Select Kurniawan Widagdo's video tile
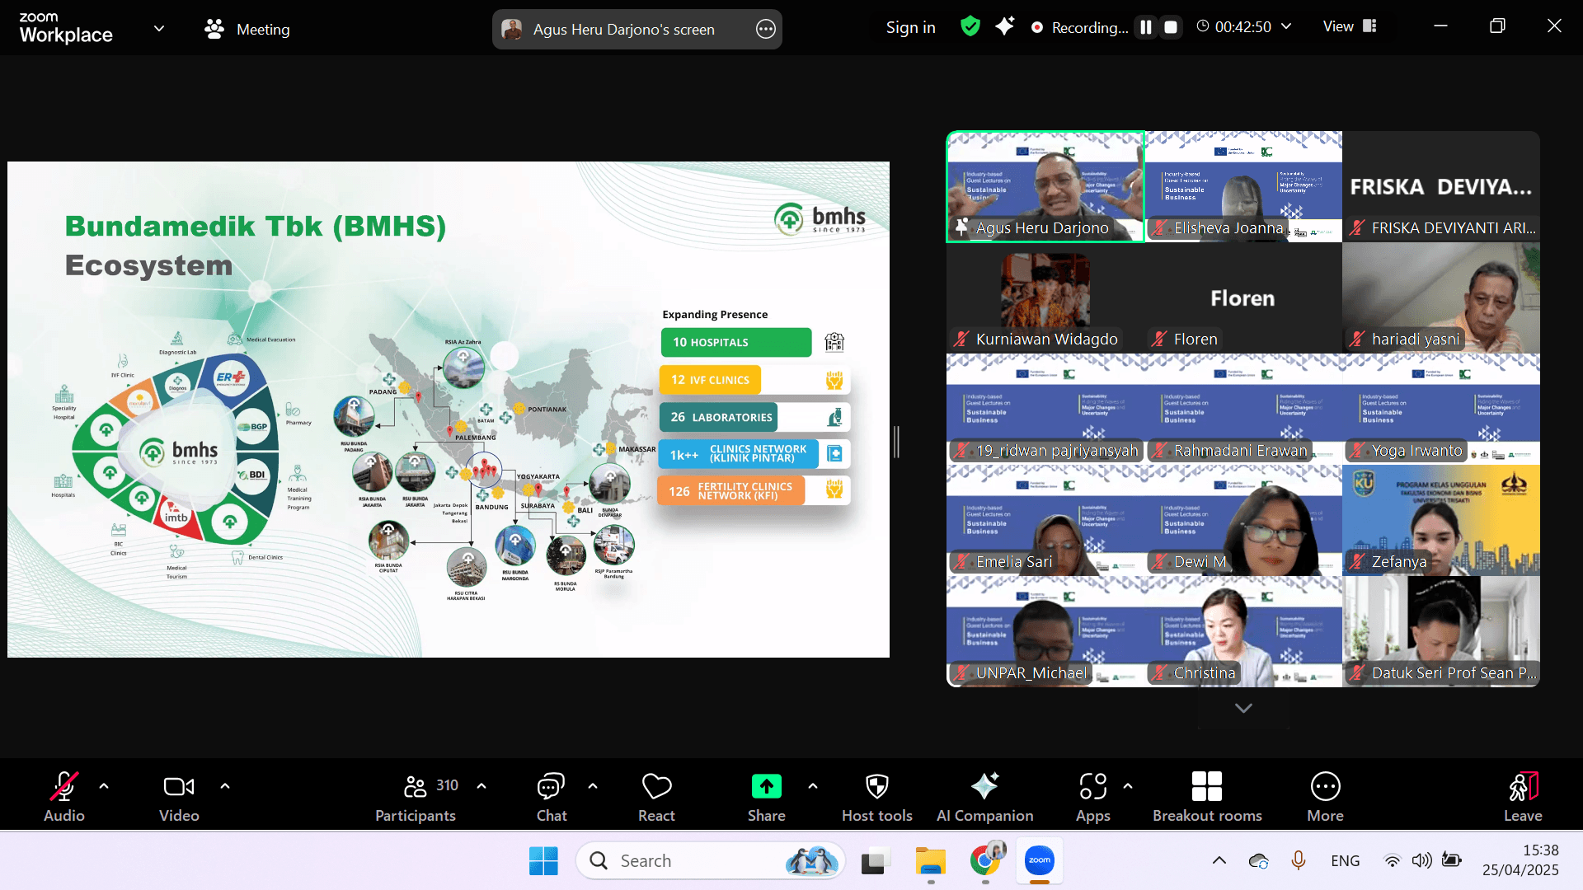The height and width of the screenshot is (890, 1583). tap(1045, 298)
